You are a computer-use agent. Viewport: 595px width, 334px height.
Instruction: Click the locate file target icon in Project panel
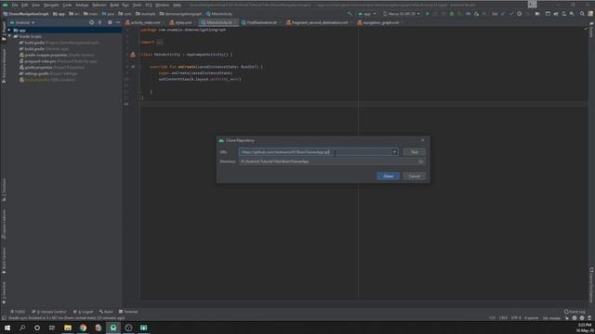(91, 22)
